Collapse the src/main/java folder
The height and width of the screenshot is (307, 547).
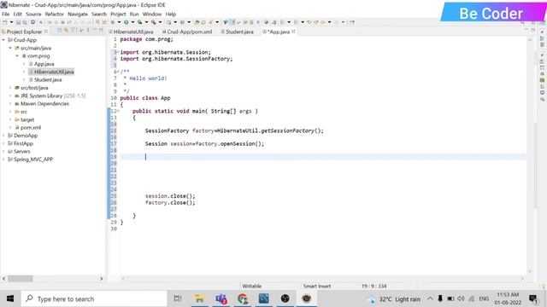[x=10, y=48]
